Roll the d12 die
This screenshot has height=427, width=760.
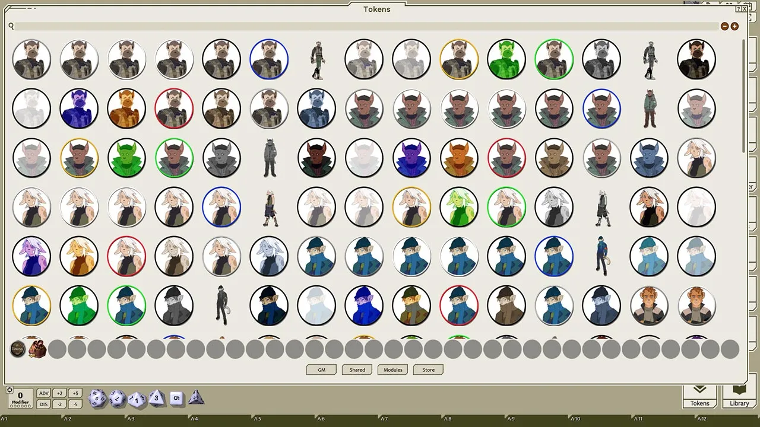tap(117, 399)
